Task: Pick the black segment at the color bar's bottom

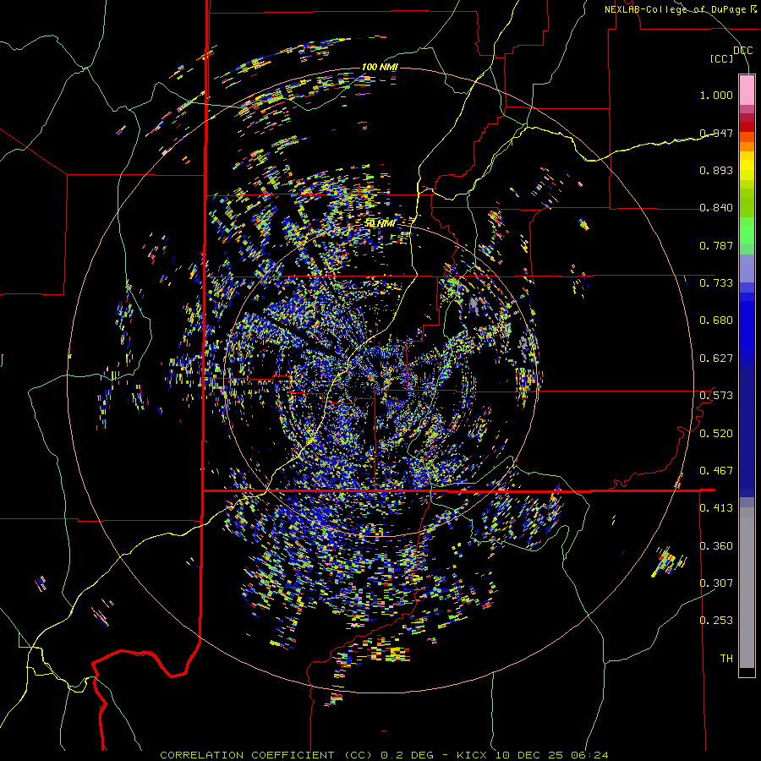Action: [747, 671]
